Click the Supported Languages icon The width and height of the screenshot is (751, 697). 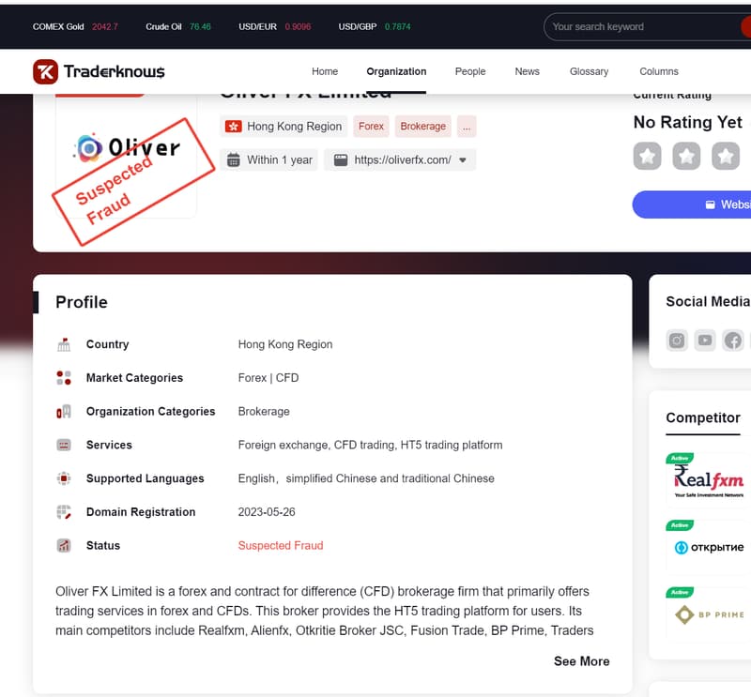click(x=64, y=478)
